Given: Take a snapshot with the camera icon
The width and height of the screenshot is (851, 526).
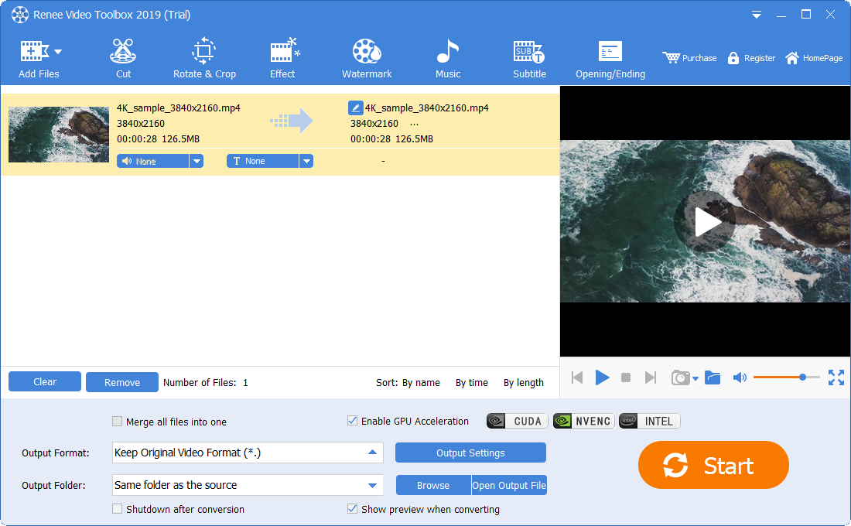Looking at the screenshot, I should [x=680, y=377].
